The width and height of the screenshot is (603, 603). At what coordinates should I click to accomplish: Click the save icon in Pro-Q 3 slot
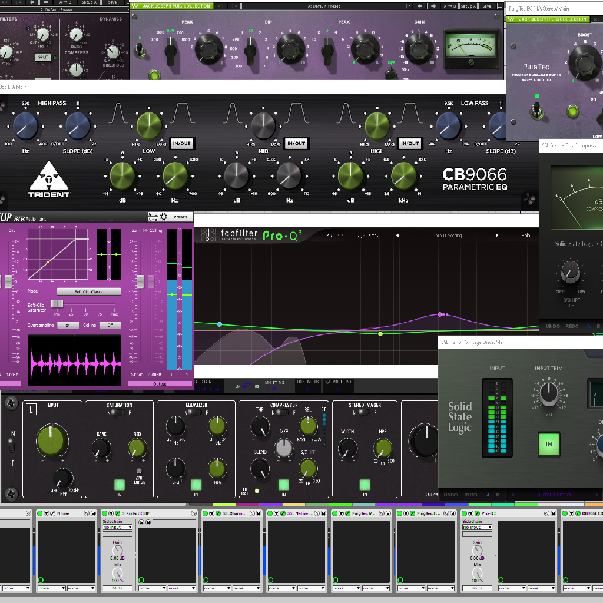[554, 513]
